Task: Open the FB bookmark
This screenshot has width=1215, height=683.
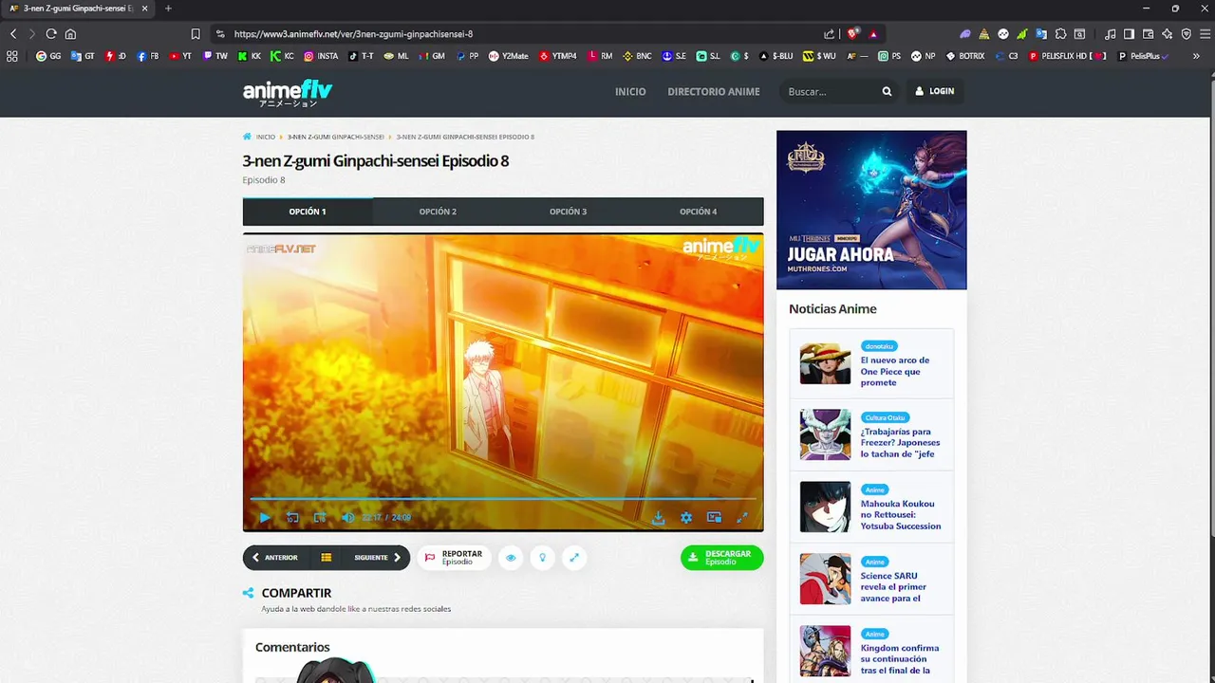Action: click(x=148, y=56)
